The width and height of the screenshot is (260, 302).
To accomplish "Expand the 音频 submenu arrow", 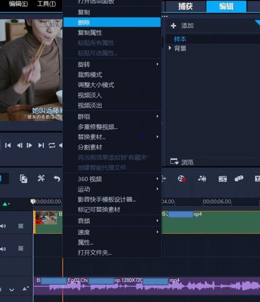I will pos(158,220).
